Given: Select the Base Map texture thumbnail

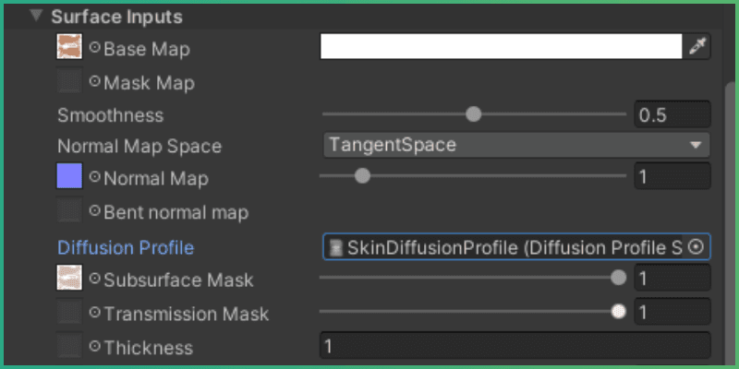Looking at the screenshot, I should pos(69,48).
